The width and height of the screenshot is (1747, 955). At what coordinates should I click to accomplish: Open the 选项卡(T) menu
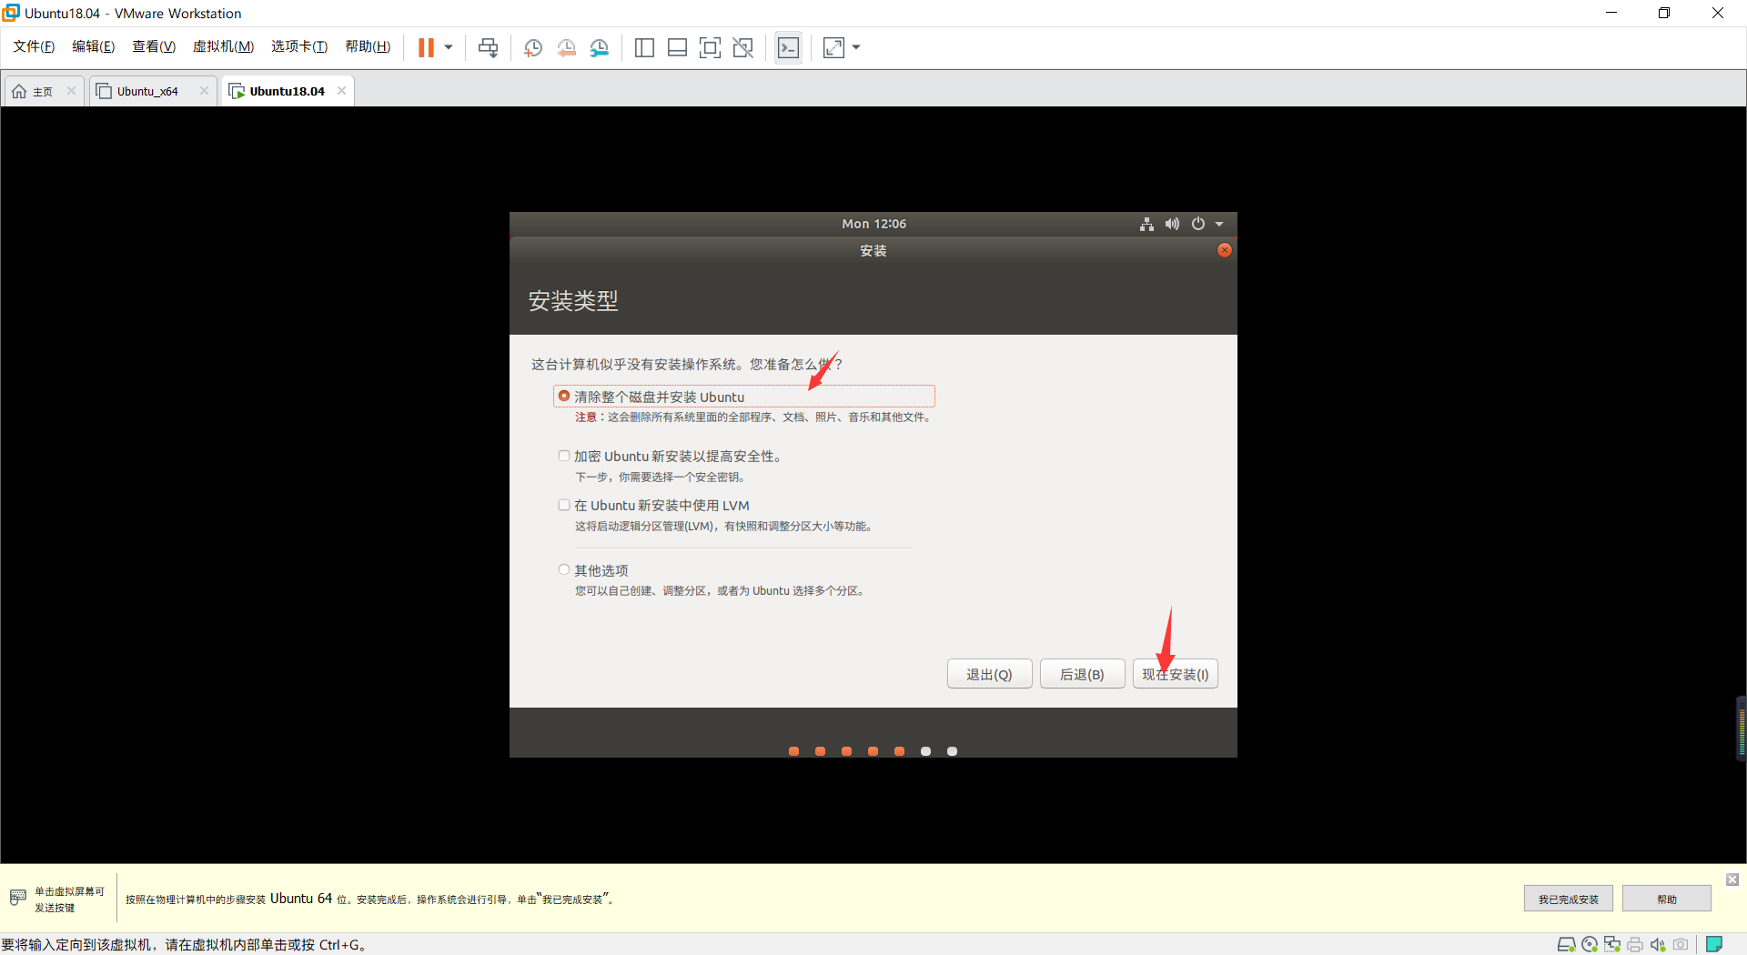pos(299,46)
